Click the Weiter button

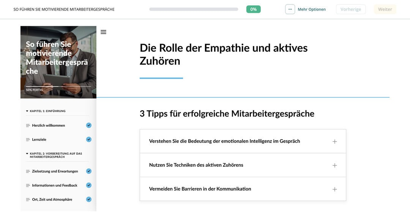tap(385, 9)
